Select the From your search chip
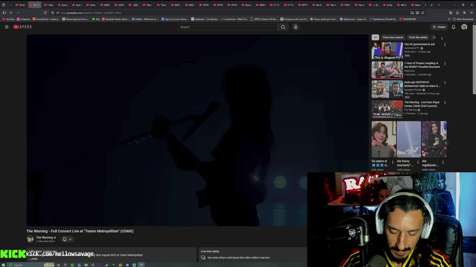 (x=393, y=37)
